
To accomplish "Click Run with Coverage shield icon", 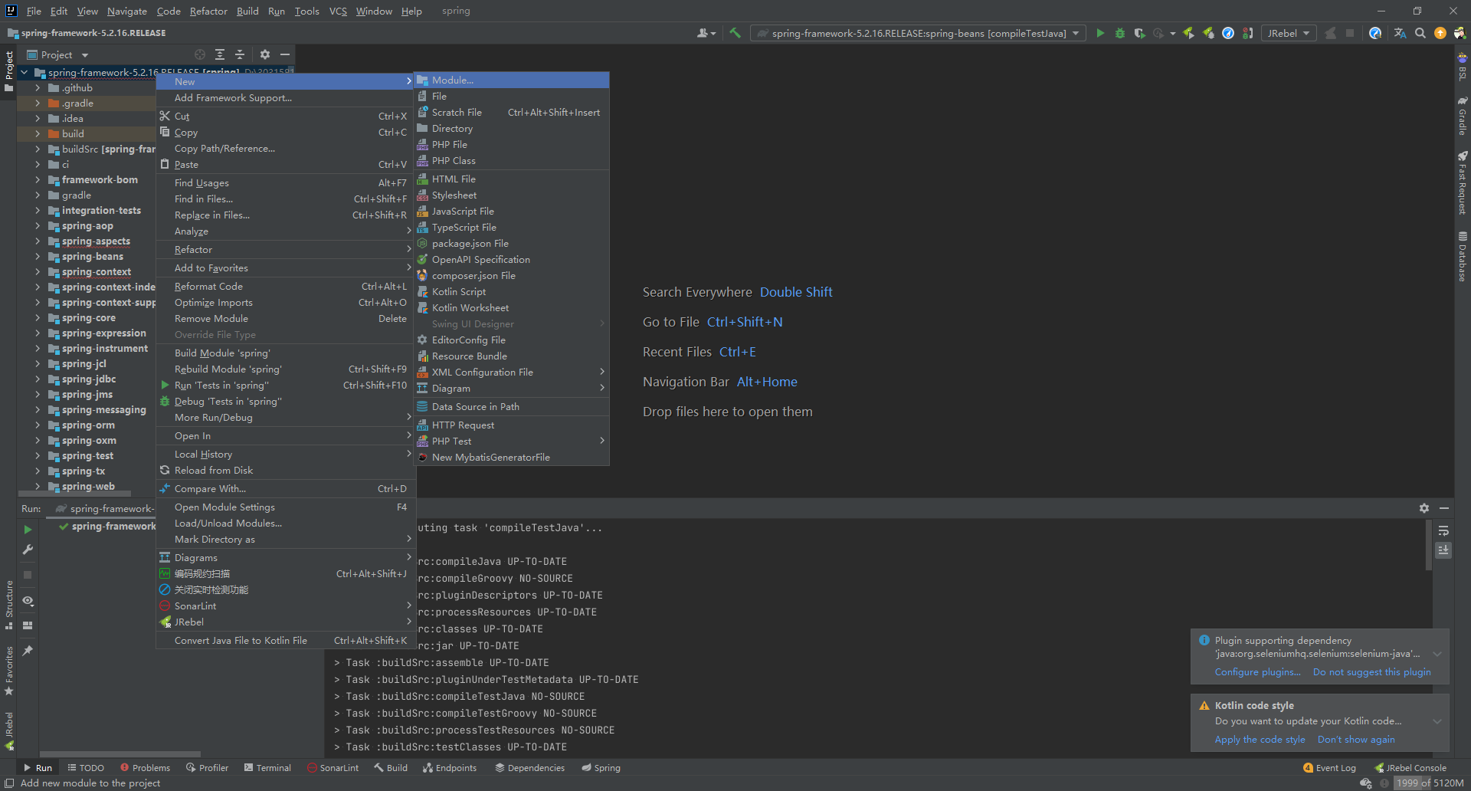I will click(1140, 33).
